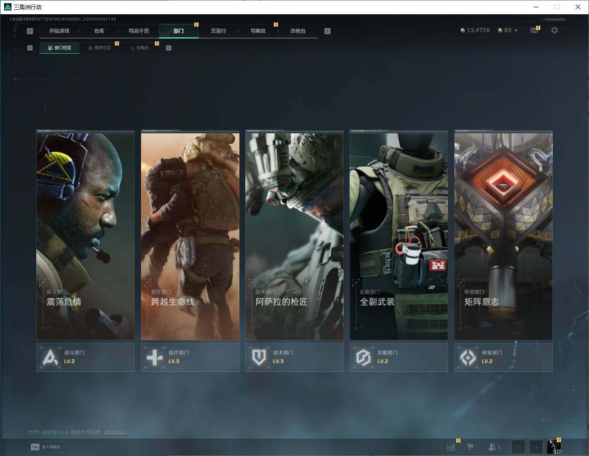Open the 全副武装 logistics department card
Screen dimensions: 589x456
[399, 235]
